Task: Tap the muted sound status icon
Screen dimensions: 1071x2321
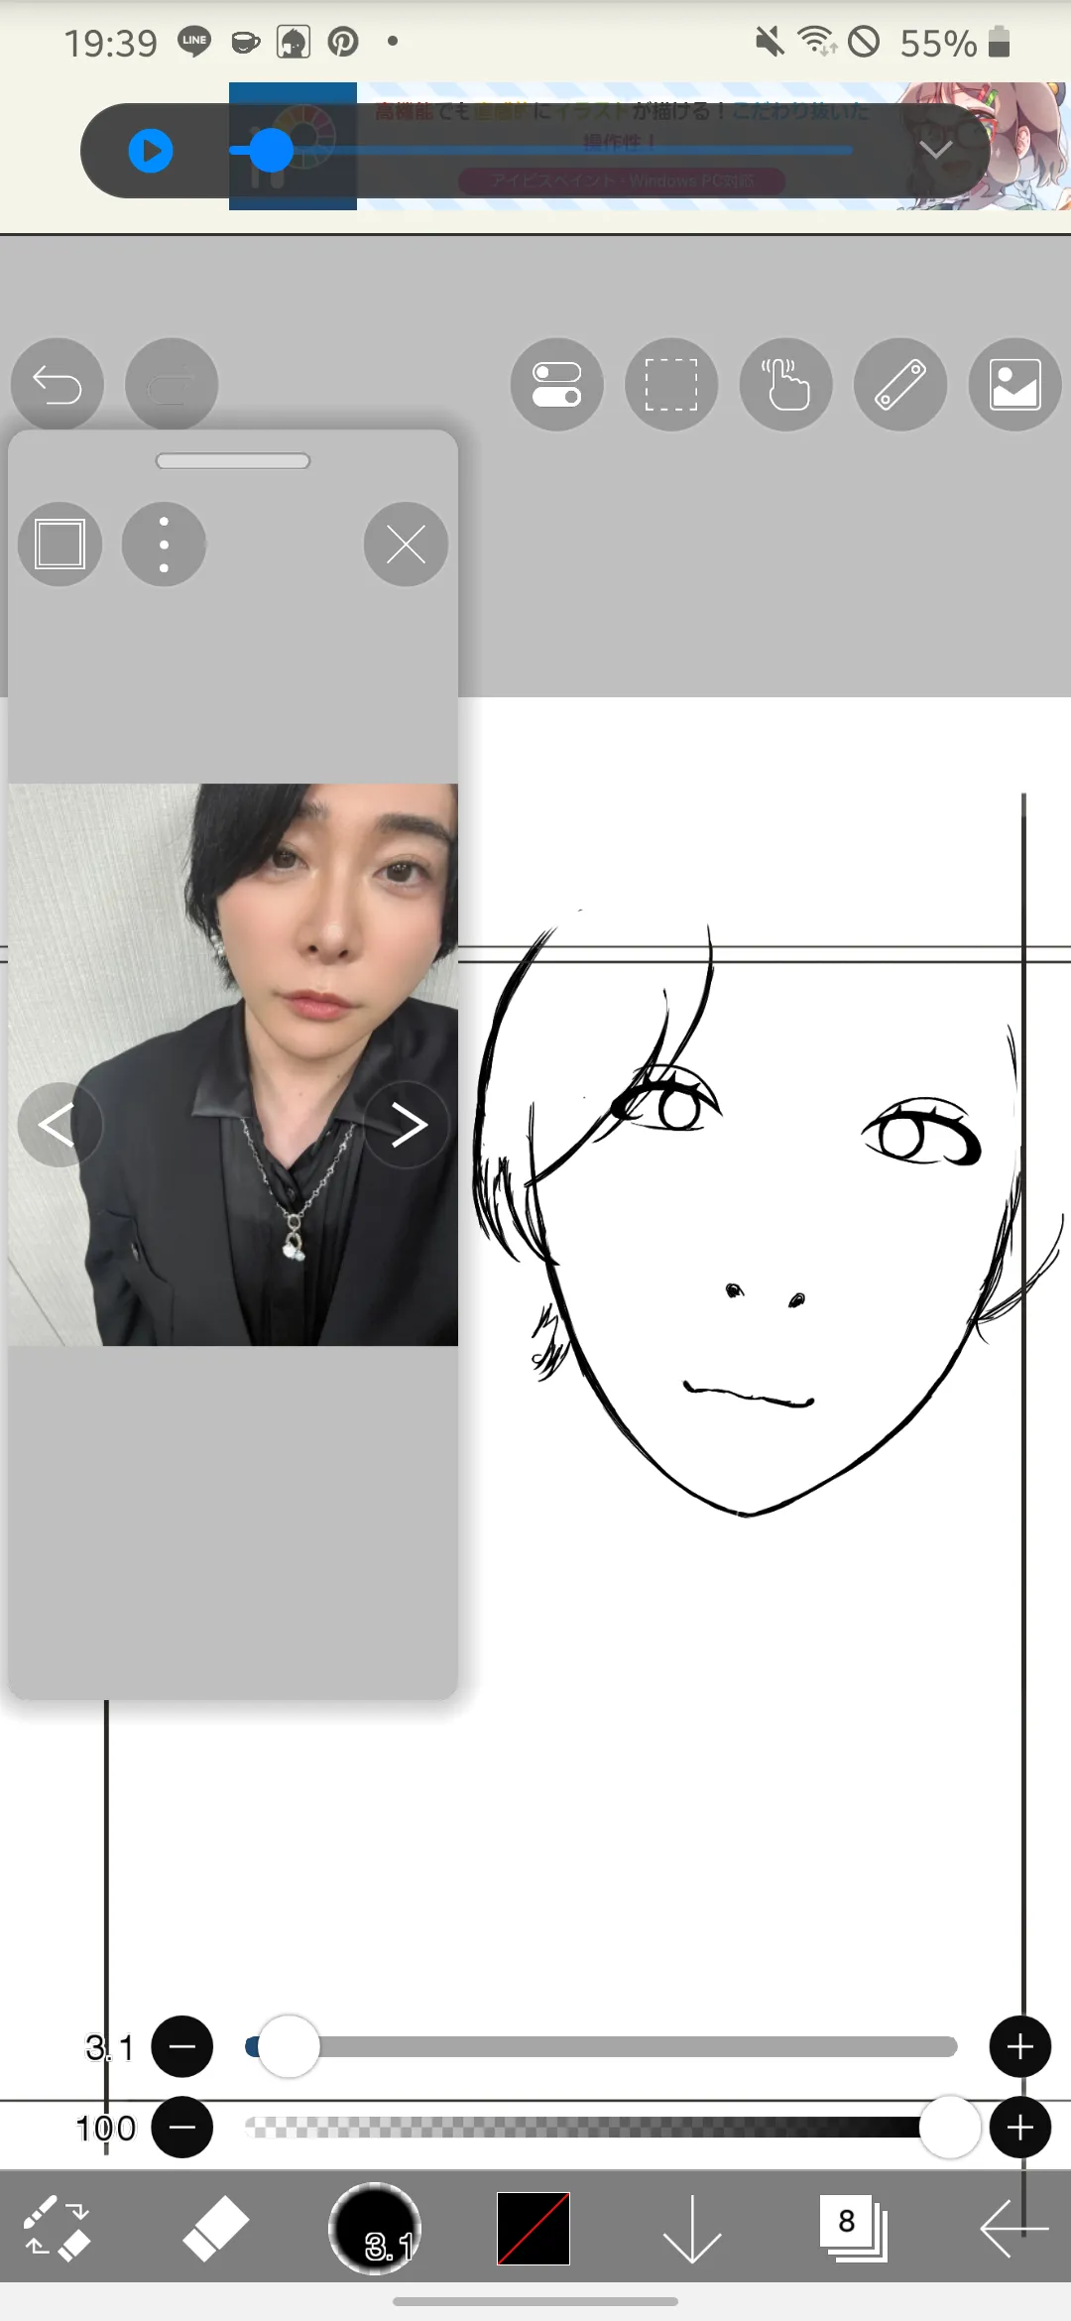Action: tap(770, 42)
